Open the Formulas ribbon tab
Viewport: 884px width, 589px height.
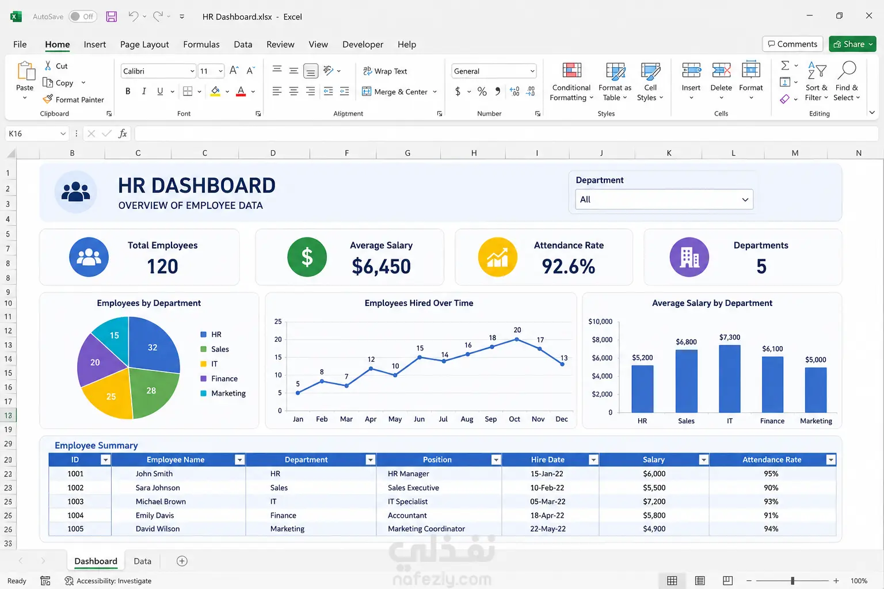[x=201, y=44]
